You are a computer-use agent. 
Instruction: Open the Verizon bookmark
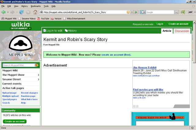[56, 18]
